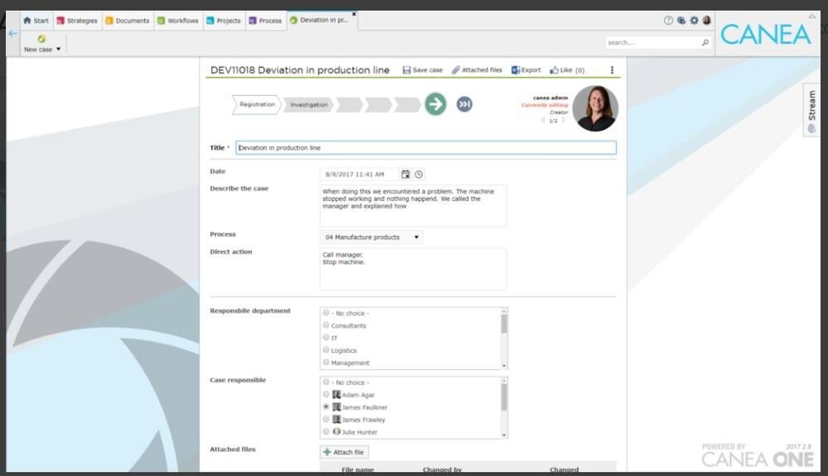This screenshot has height=476, width=828.
Task: Click the globe icon in top bar
Action: (681, 21)
